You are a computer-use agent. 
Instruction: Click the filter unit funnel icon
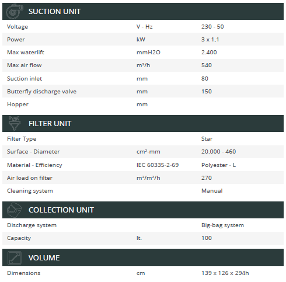pyautogui.click(x=15, y=124)
